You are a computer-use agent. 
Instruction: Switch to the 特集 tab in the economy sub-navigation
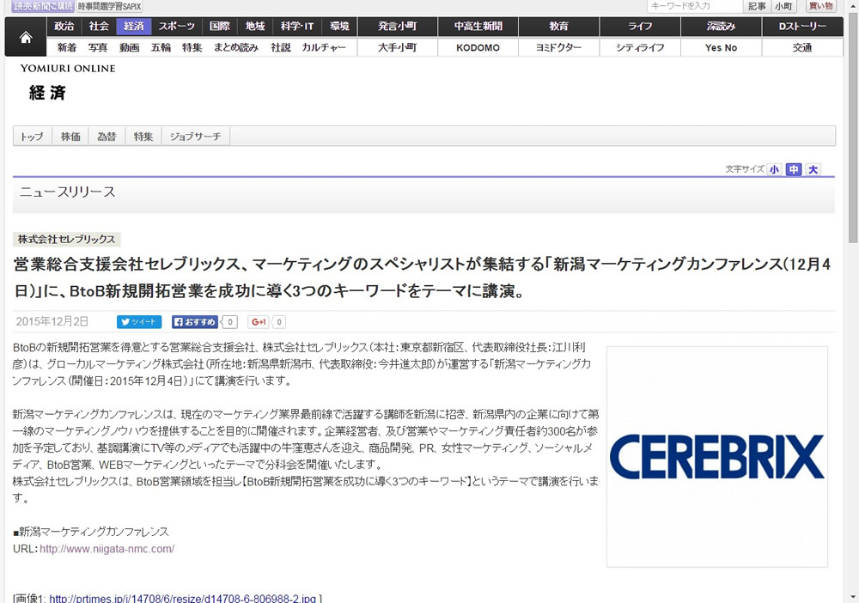click(143, 137)
